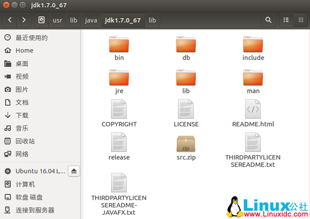The height and width of the screenshot is (219, 310).
Task: Close the jdk1.7.0_67 window
Action: (x=6, y=5)
